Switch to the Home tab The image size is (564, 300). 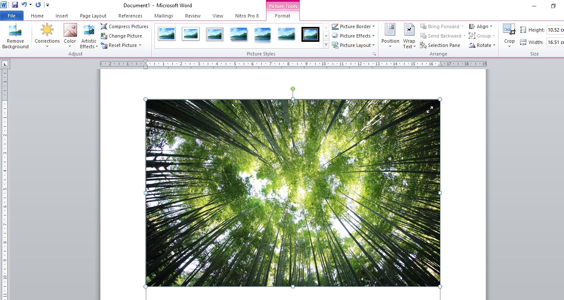click(x=37, y=16)
